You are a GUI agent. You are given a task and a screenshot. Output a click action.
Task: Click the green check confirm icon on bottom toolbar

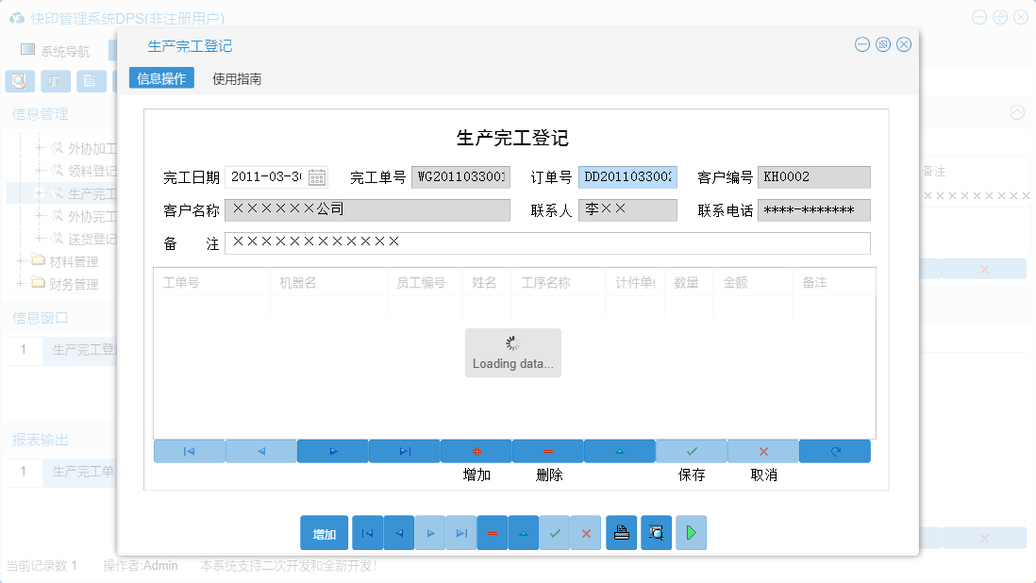555,532
